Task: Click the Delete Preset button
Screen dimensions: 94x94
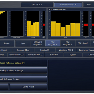Action: (28, 87)
